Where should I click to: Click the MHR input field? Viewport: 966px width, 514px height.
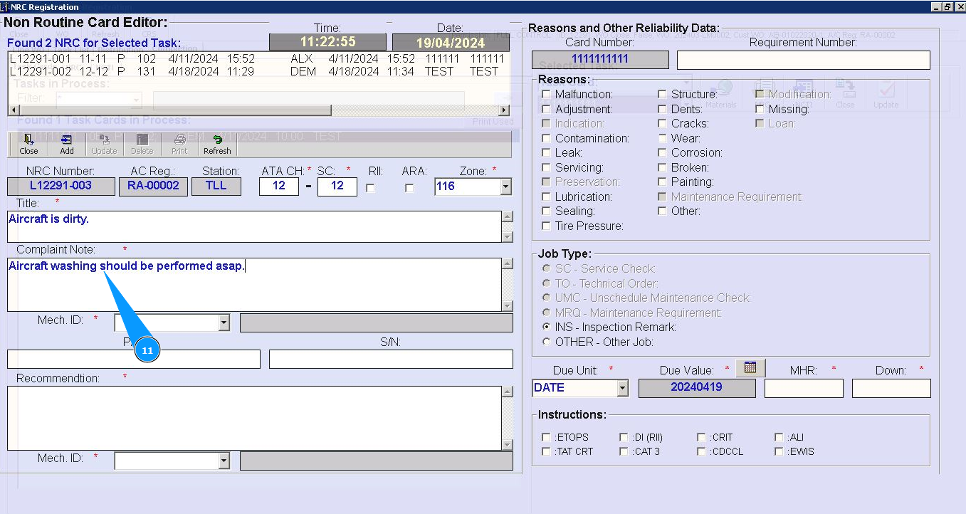tap(804, 388)
